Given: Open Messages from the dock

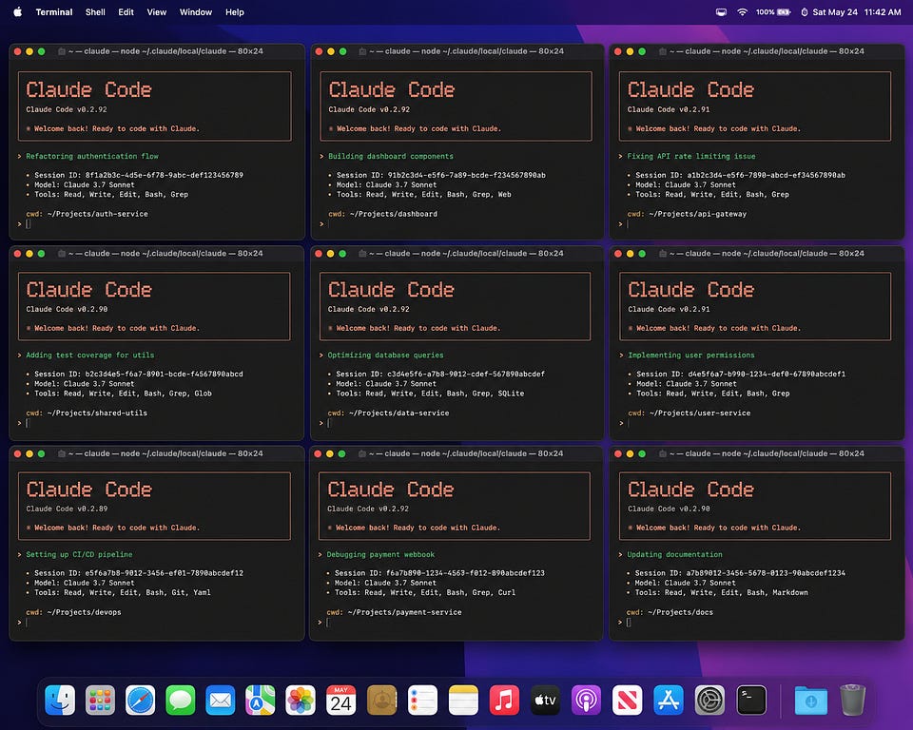Looking at the screenshot, I should [x=181, y=700].
